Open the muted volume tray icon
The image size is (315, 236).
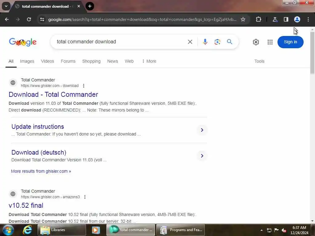coord(284,230)
